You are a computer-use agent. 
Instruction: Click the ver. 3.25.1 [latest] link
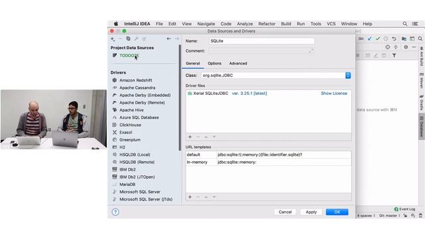[250, 93]
